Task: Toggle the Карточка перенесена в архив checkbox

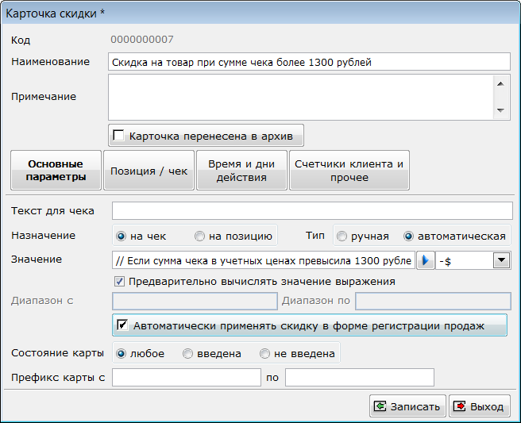Action: point(118,136)
